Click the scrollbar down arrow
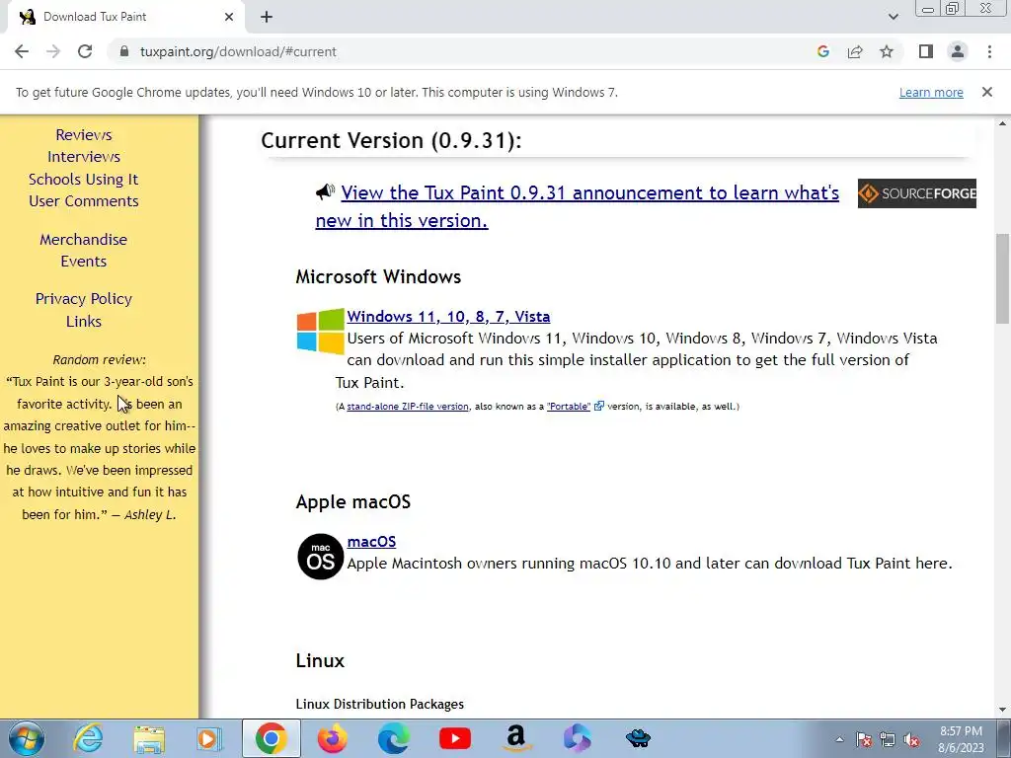 coord(1002,710)
